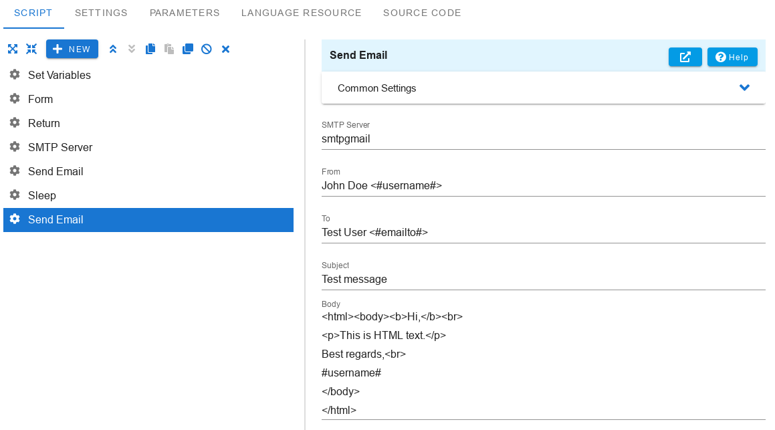Image resolution: width=775 pixels, height=430 pixels.
Task: Go to the Parameters tab
Action: pos(185,13)
